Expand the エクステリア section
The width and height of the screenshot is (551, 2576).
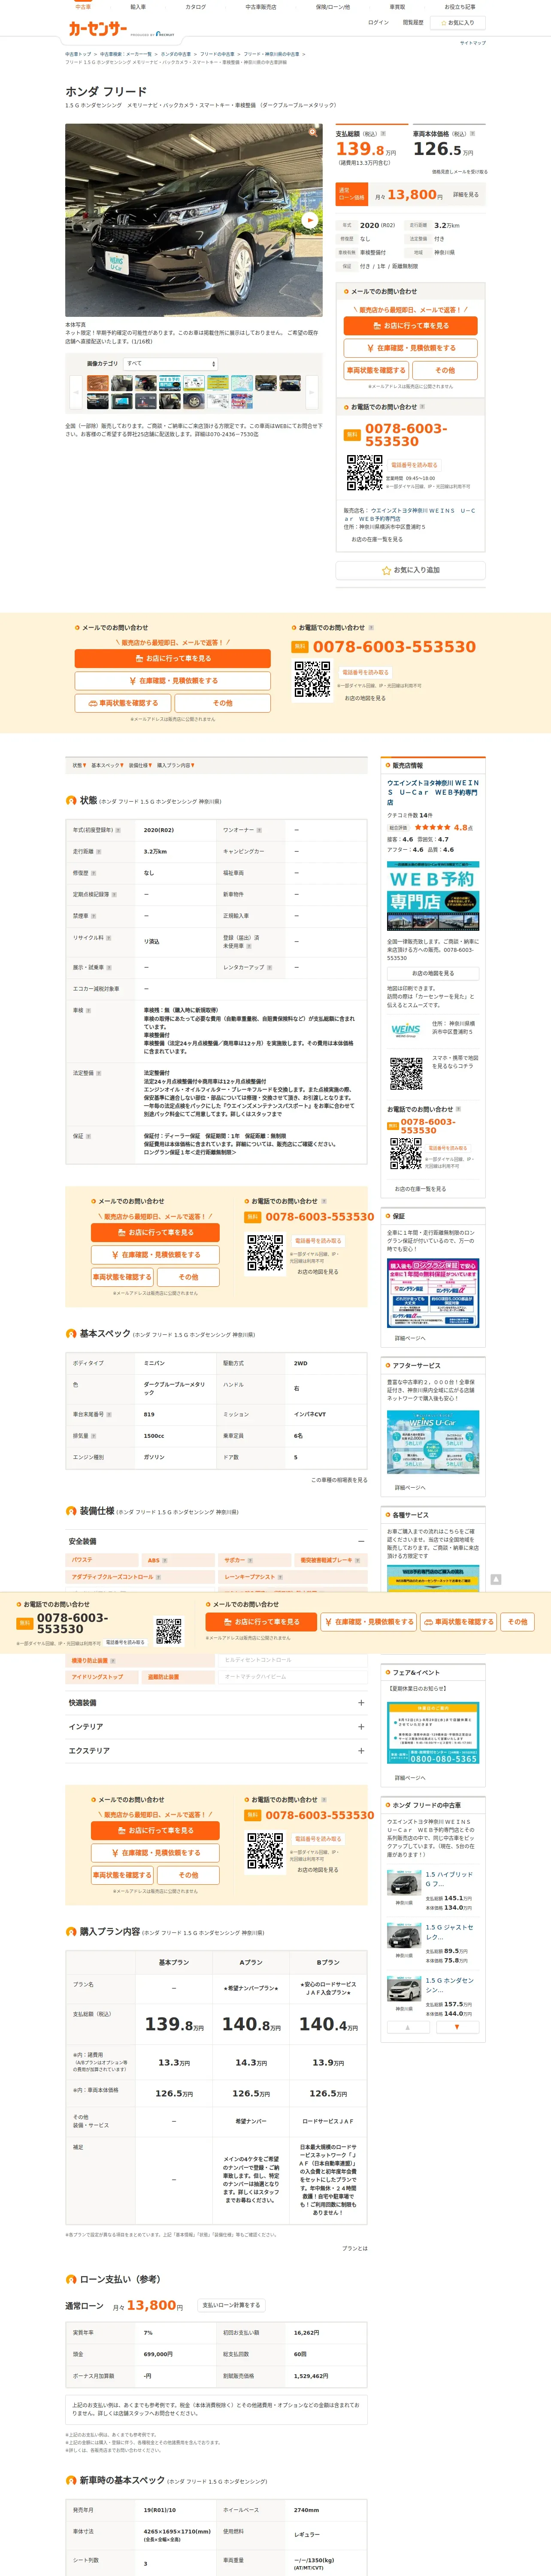coord(361,1750)
